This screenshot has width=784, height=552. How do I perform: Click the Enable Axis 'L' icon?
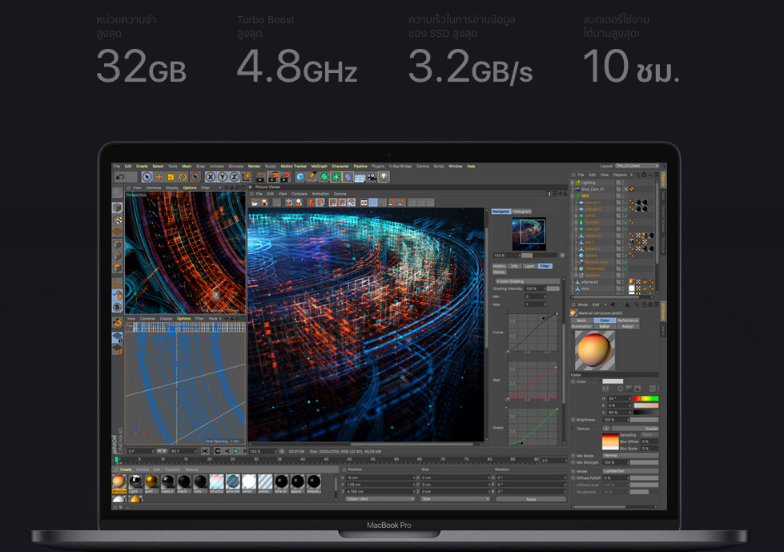click(x=118, y=283)
